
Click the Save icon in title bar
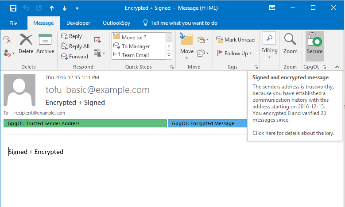[x=13, y=8]
